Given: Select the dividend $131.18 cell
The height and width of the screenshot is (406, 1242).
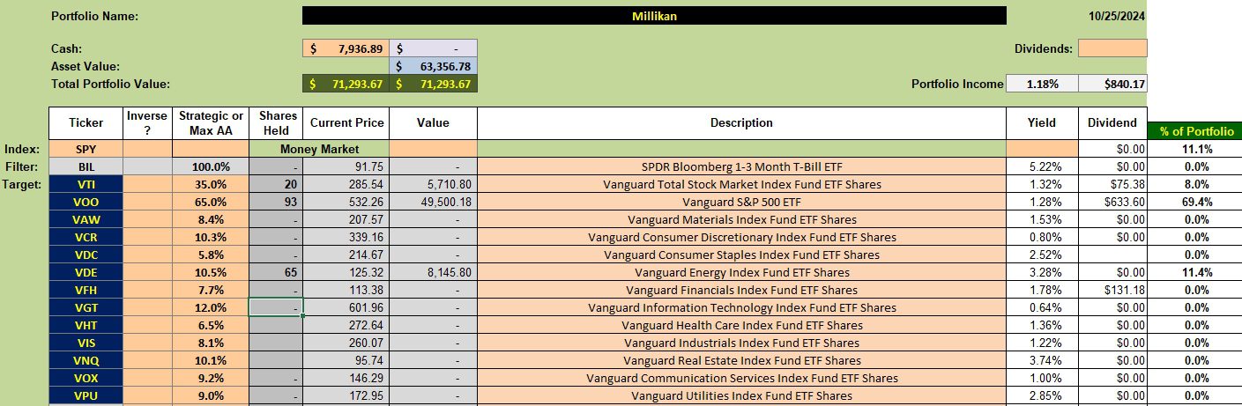Looking at the screenshot, I should click(1112, 290).
